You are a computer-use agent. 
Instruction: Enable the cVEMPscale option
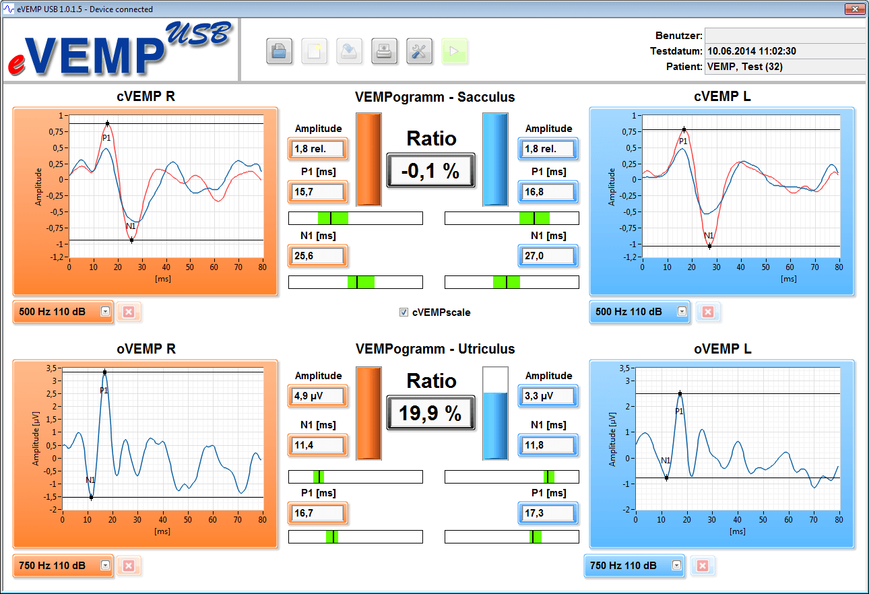tap(403, 312)
